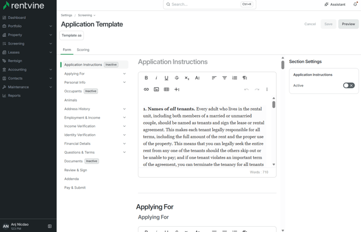Insert a hyperlink in the editor

coord(146,89)
